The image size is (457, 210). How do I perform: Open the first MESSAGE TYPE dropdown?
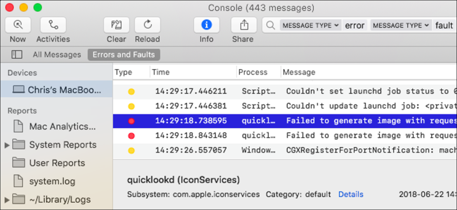click(311, 25)
